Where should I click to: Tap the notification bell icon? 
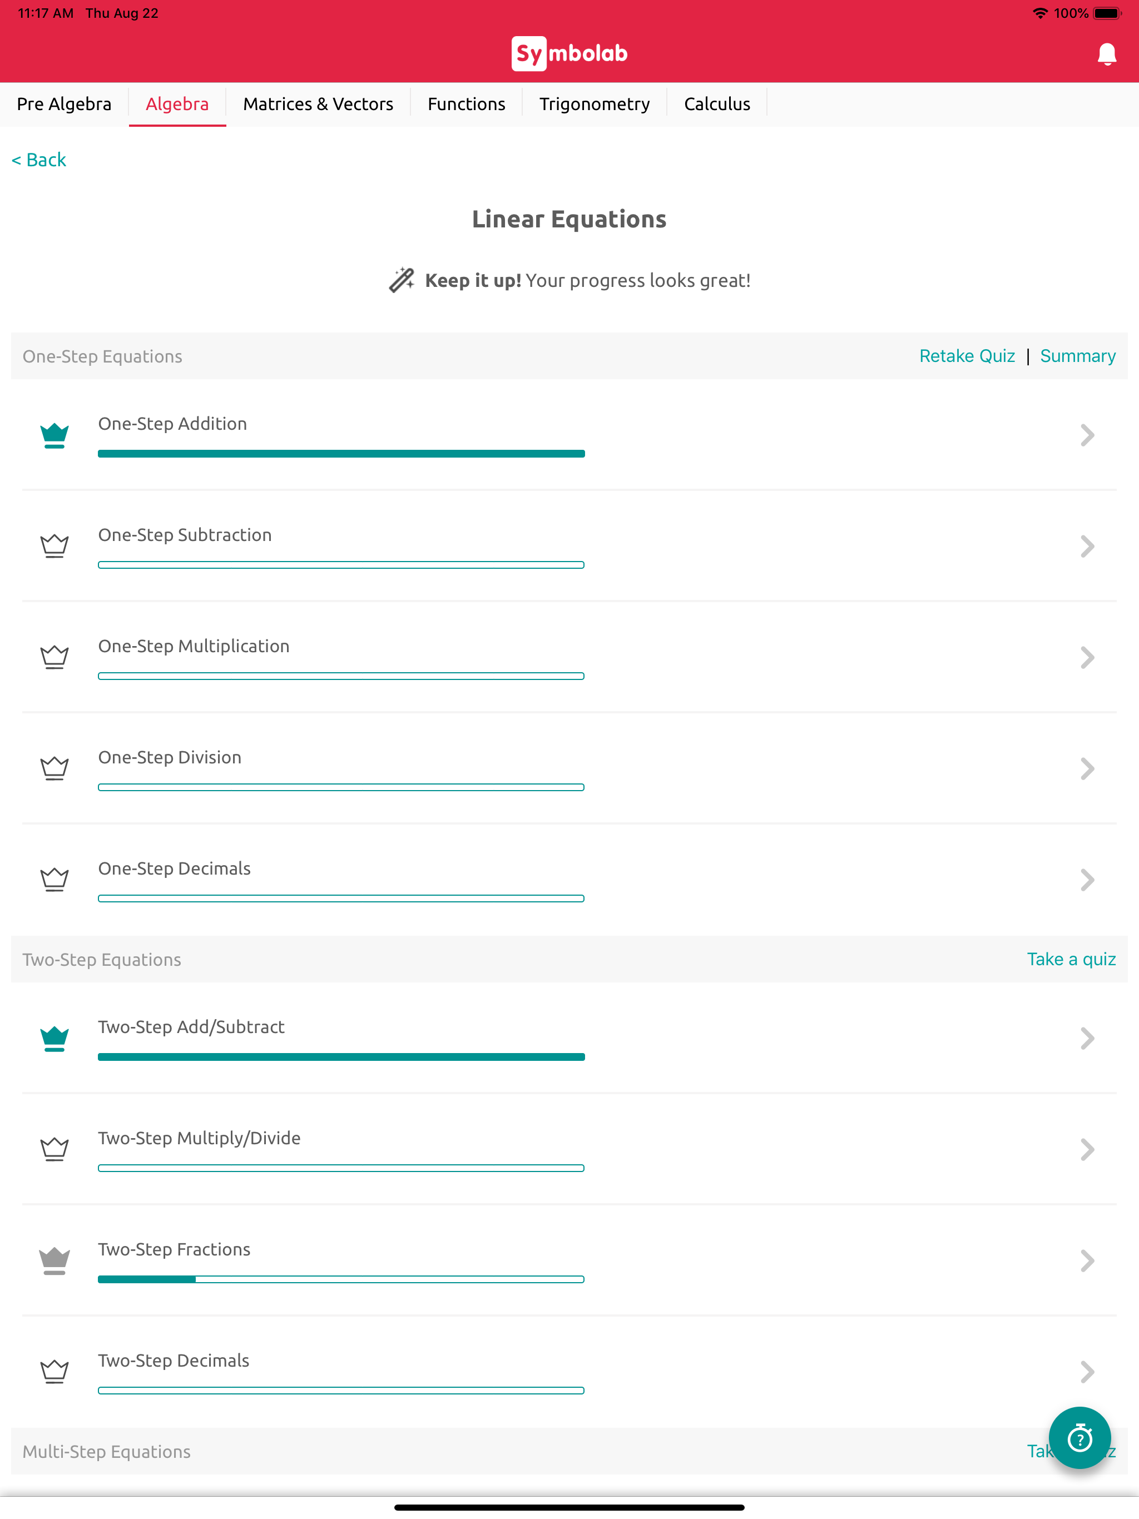click(1106, 53)
